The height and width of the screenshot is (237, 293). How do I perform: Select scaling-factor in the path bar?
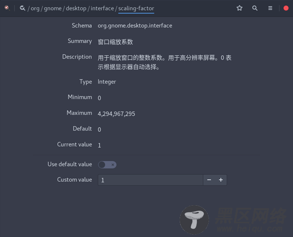pos(136,8)
